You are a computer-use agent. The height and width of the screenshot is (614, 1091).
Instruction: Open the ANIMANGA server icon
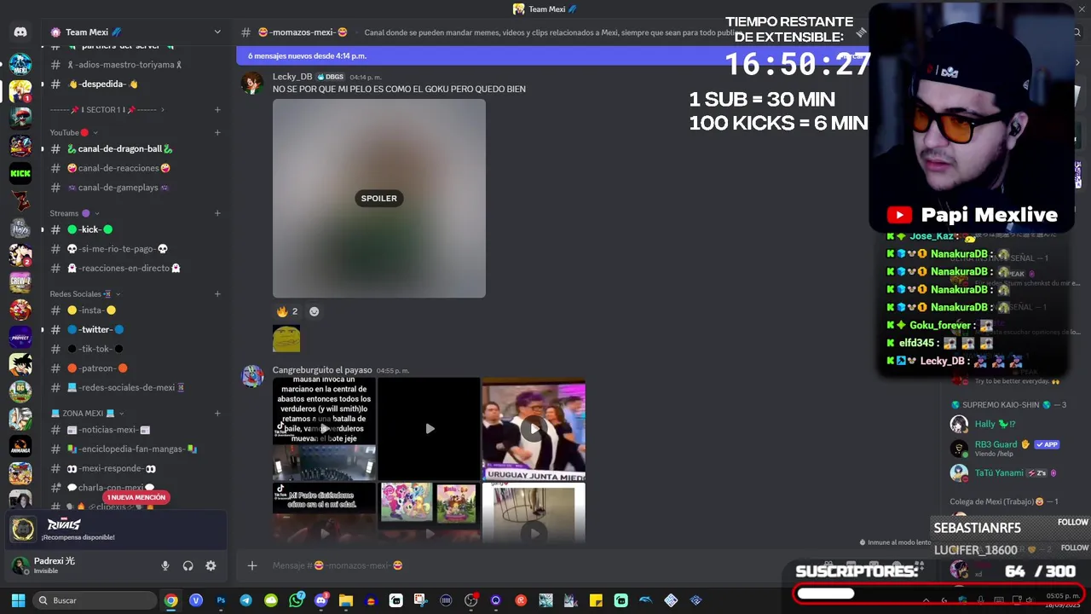point(20,445)
